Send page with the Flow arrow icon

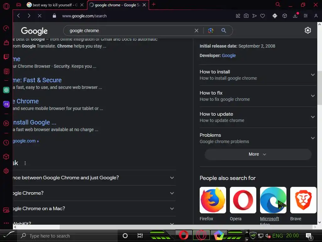coord(254,16)
